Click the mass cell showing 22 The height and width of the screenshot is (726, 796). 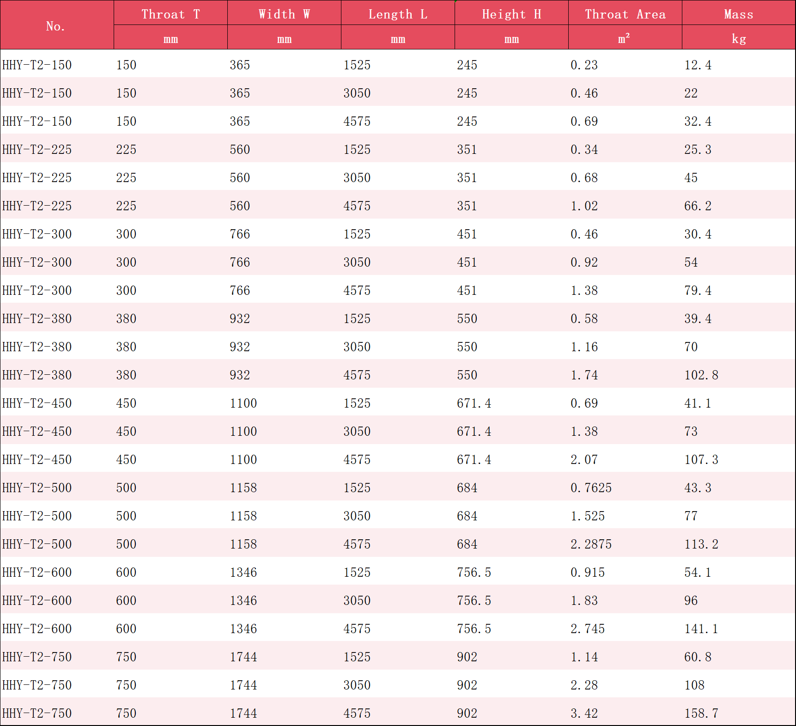pyautogui.click(x=691, y=93)
